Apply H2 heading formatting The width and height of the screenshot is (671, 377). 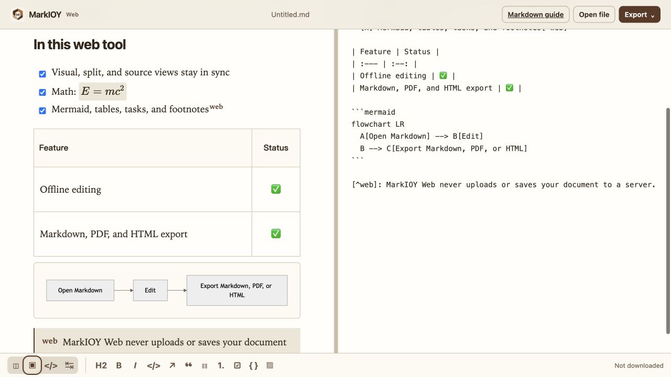point(101,365)
